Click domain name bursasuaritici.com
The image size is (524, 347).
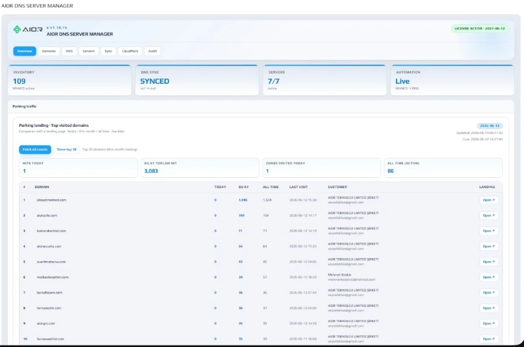point(50,339)
